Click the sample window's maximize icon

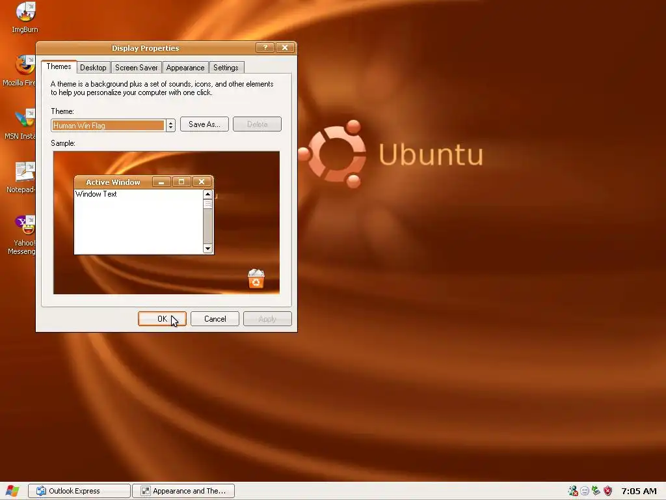pyautogui.click(x=181, y=182)
